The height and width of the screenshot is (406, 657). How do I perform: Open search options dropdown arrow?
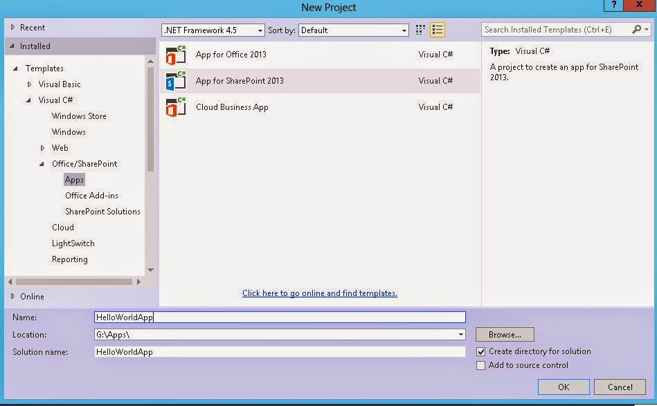coord(647,29)
